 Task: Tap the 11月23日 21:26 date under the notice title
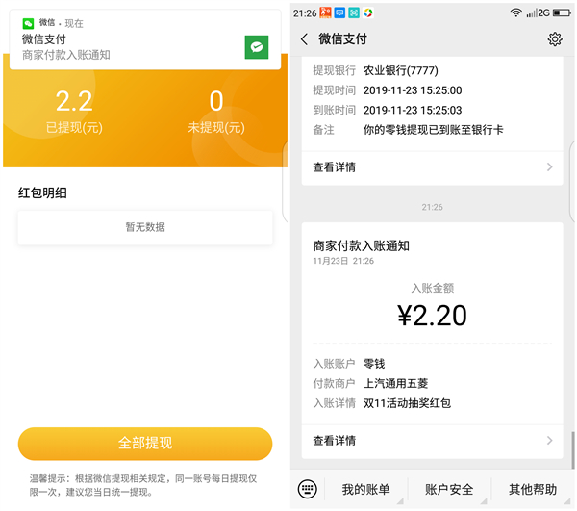click(343, 261)
